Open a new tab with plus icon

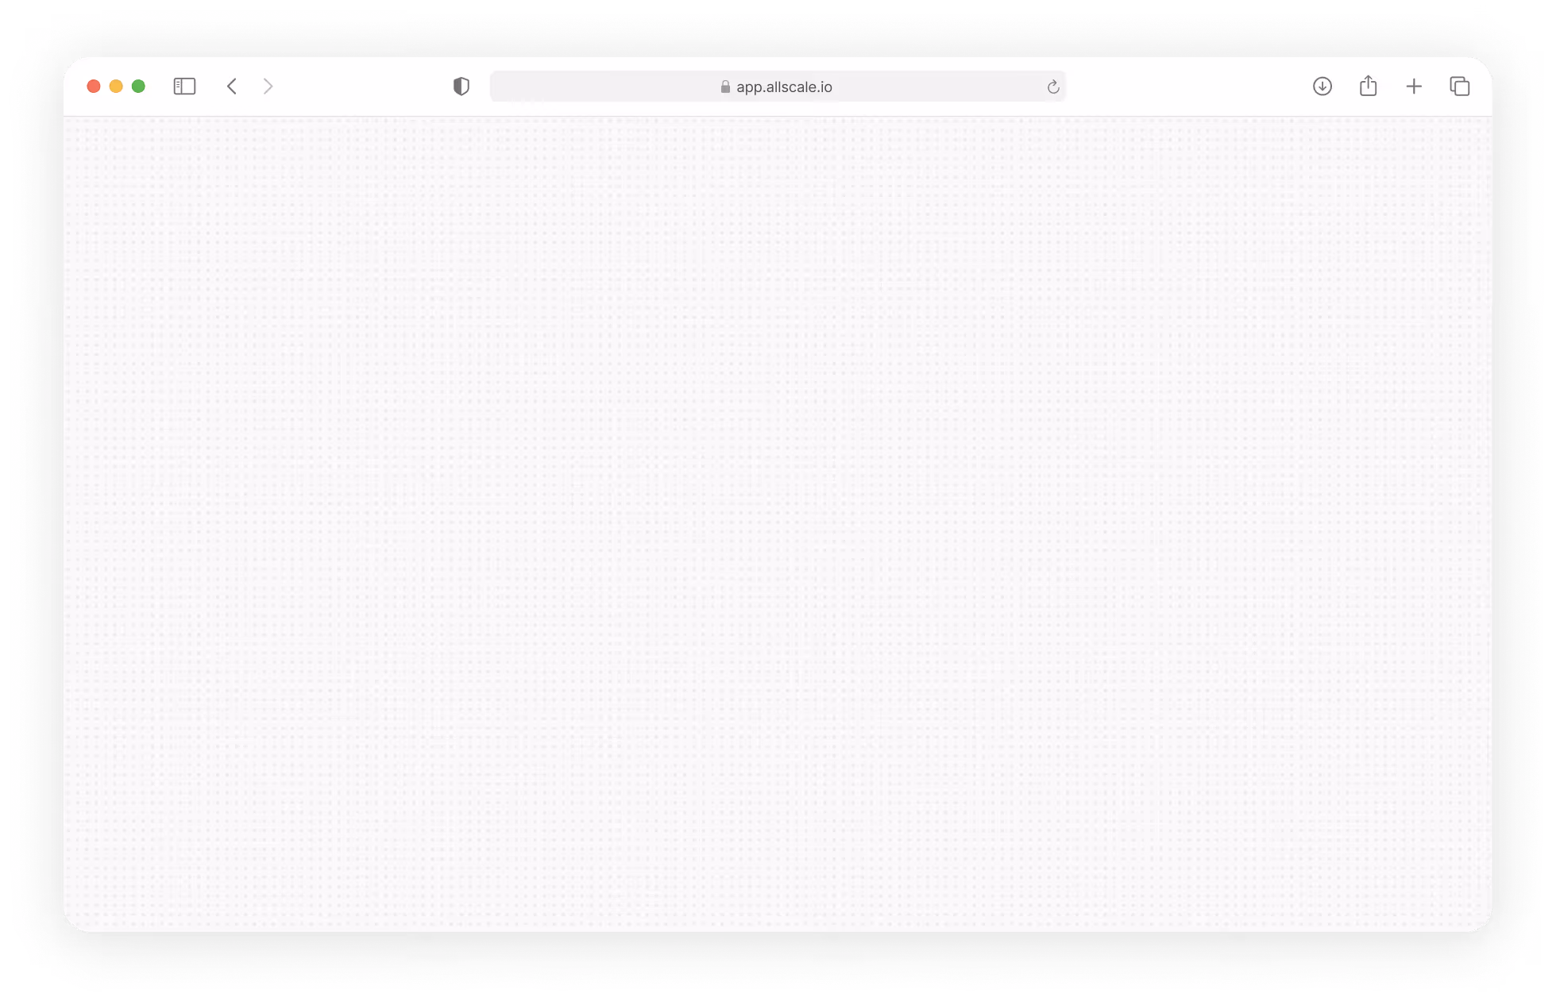(1414, 86)
